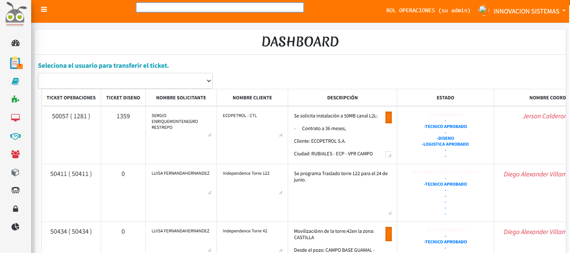Click the Independence Torre 122 client field
The width and height of the screenshot is (570, 253).
(x=252, y=182)
